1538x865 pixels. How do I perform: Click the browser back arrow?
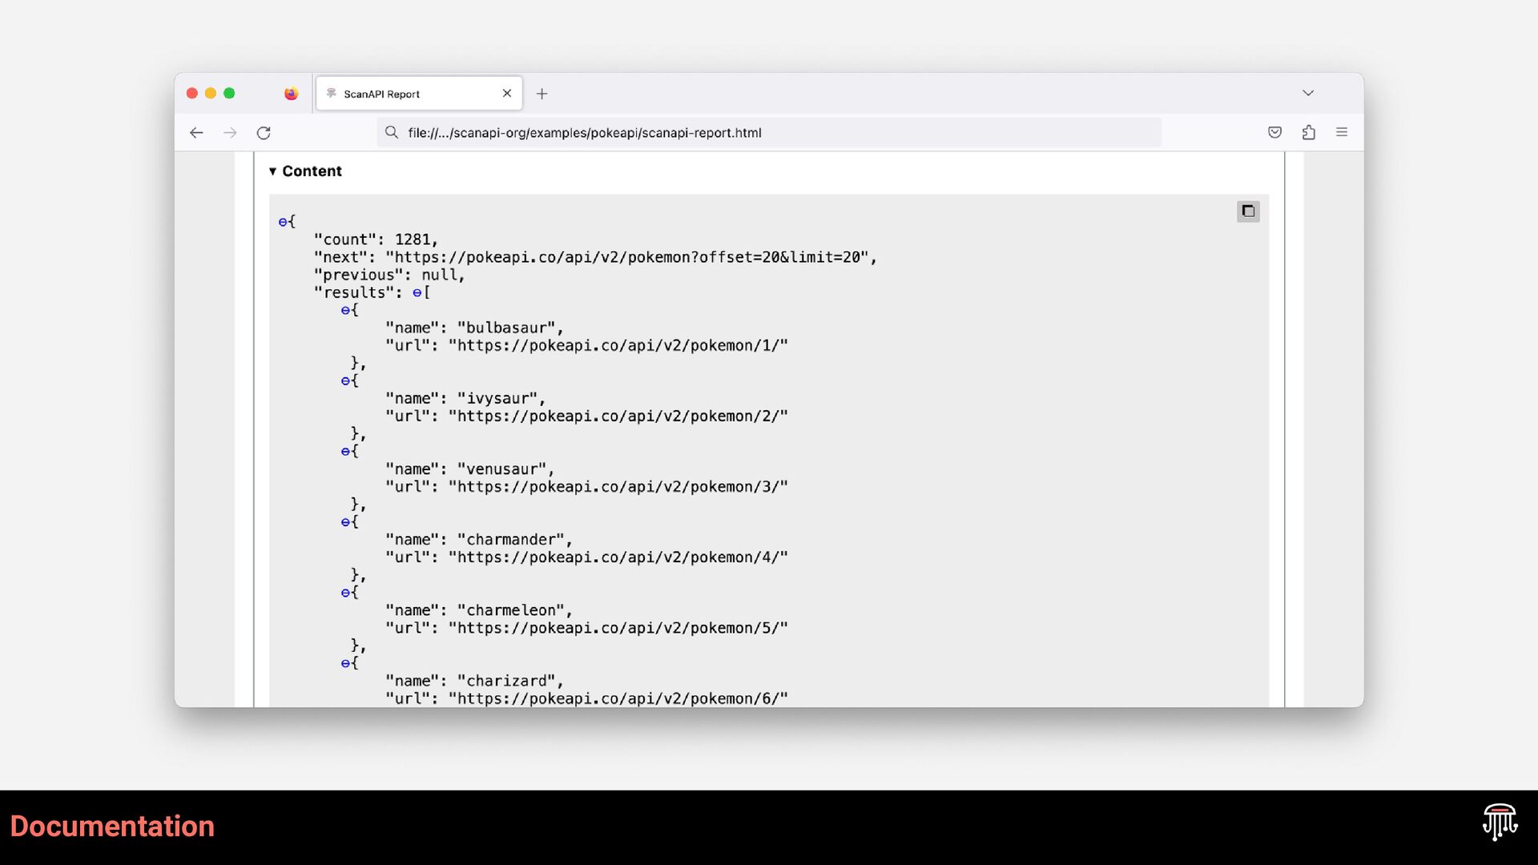[x=196, y=133]
